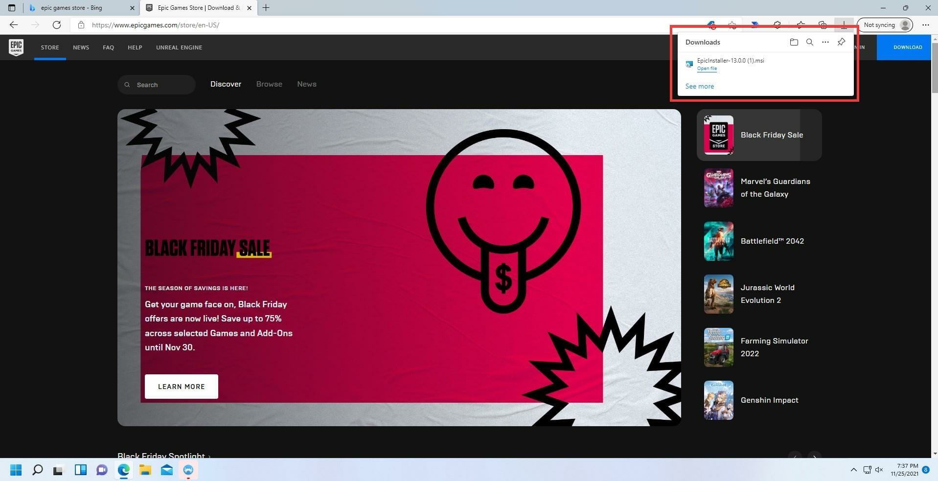Search downloads with the magnifier icon
The image size is (938, 481).
pyautogui.click(x=809, y=42)
